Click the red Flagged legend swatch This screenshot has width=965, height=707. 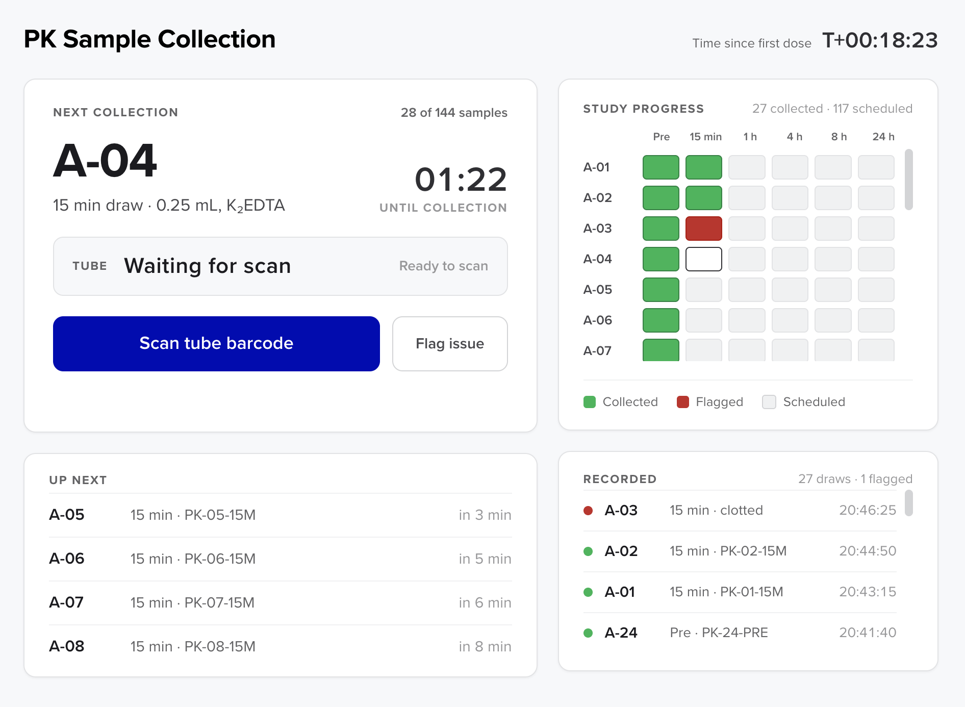683,402
